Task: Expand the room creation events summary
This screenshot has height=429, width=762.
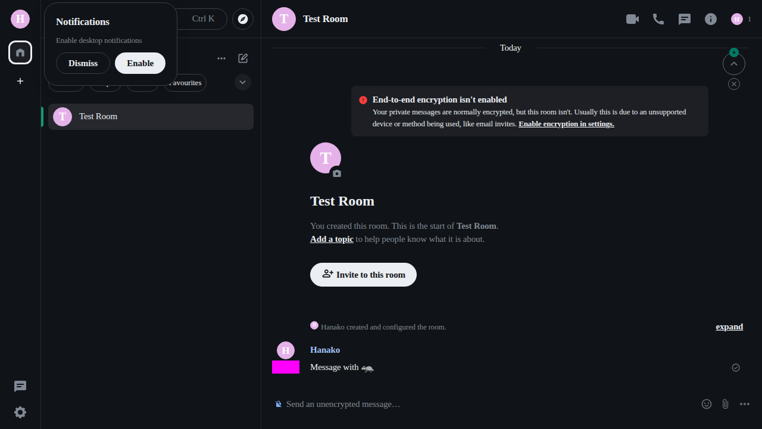Action: 729,327
